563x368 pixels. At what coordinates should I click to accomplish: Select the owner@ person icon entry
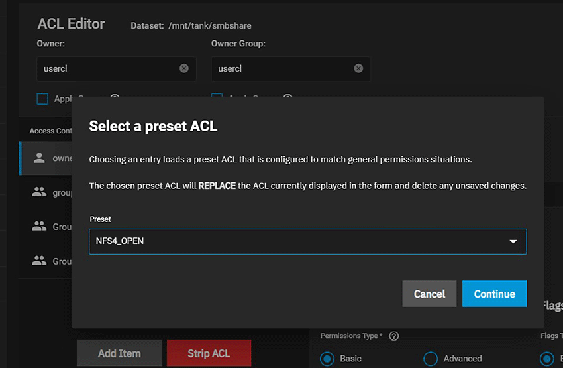40,158
